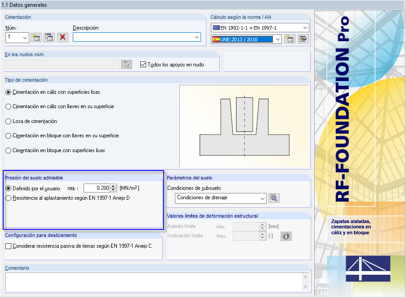
Task: Increase the σRk soil pressure value
Action: (113, 186)
